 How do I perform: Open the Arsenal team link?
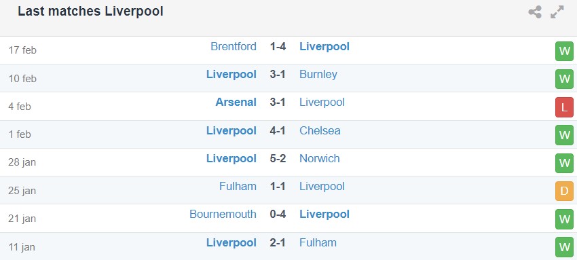pos(236,103)
